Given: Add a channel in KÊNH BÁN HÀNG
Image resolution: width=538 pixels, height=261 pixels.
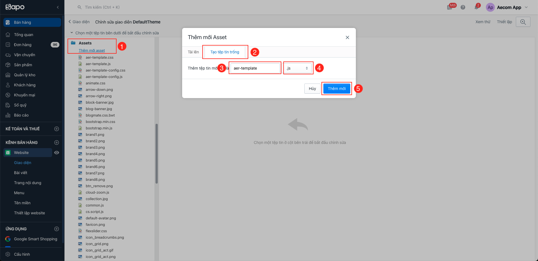Looking at the screenshot, I should pyautogui.click(x=57, y=143).
